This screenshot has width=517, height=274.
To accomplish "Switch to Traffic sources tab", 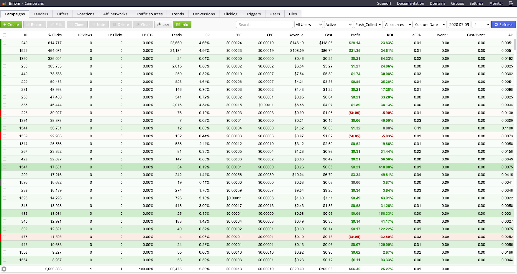I will coord(149,14).
